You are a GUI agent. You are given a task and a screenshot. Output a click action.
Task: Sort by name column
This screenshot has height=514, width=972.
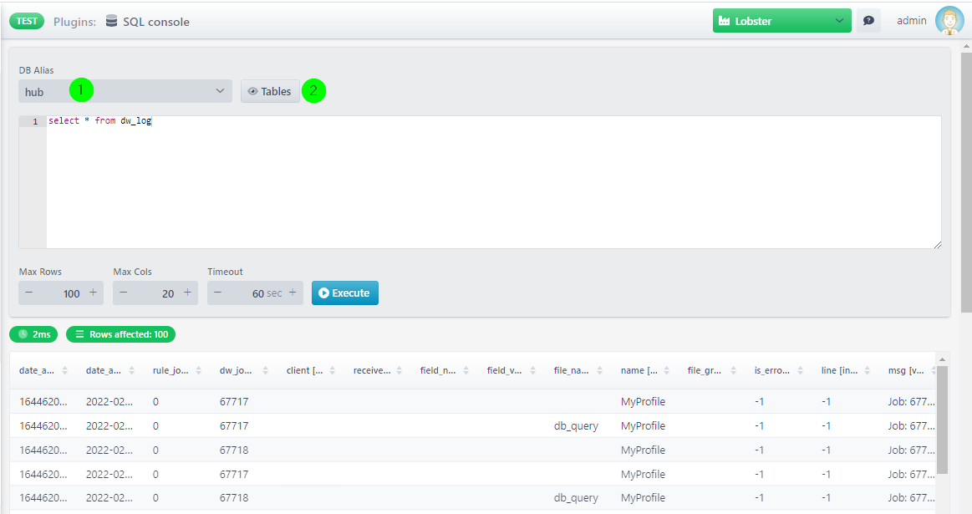pos(646,370)
